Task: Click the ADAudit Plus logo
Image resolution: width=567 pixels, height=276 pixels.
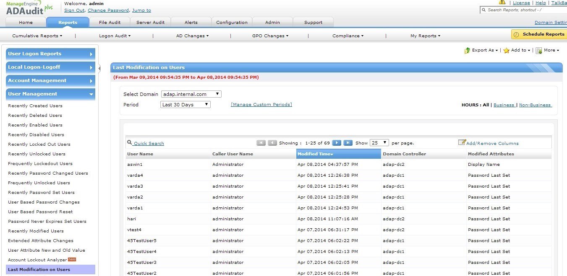Action: pos(29,8)
